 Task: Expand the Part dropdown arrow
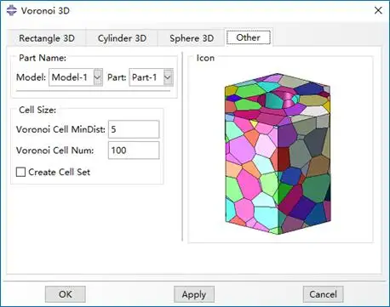(x=168, y=77)
